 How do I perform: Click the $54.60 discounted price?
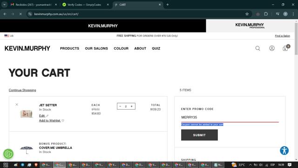[96, 113]
